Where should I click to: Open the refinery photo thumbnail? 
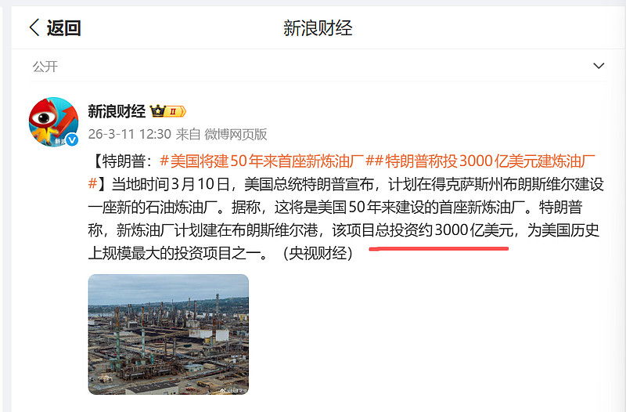(168, 334)
